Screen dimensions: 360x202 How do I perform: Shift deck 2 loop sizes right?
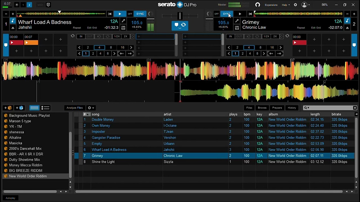(280, 47)
